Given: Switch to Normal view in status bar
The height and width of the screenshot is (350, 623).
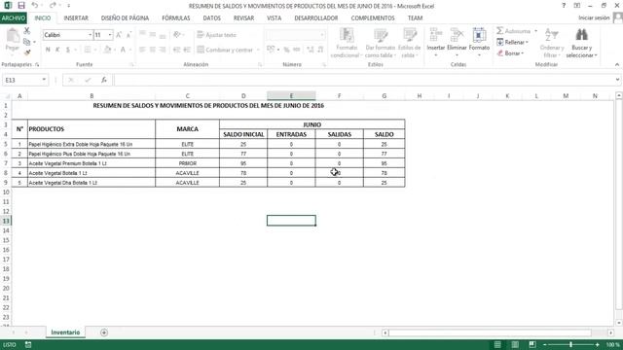Looking at the screenshot, I should coord(497,344).
